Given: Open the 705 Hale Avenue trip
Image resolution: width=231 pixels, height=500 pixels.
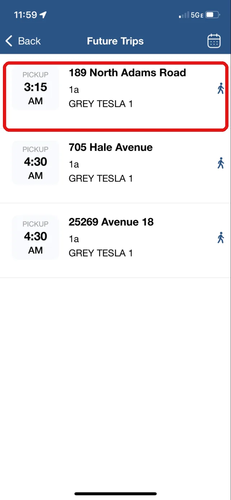Looking at the screenshot, I should click(115, 166).
